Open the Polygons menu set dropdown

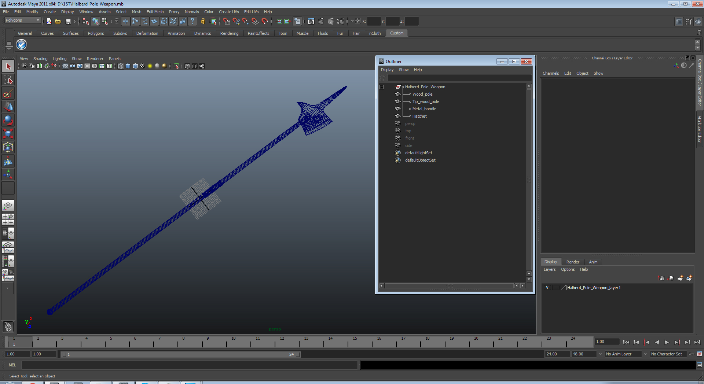[22, 21]
